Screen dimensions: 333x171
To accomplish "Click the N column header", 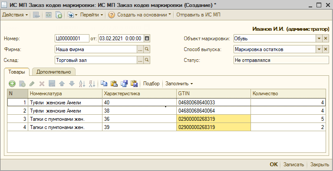I will point(18,94).
